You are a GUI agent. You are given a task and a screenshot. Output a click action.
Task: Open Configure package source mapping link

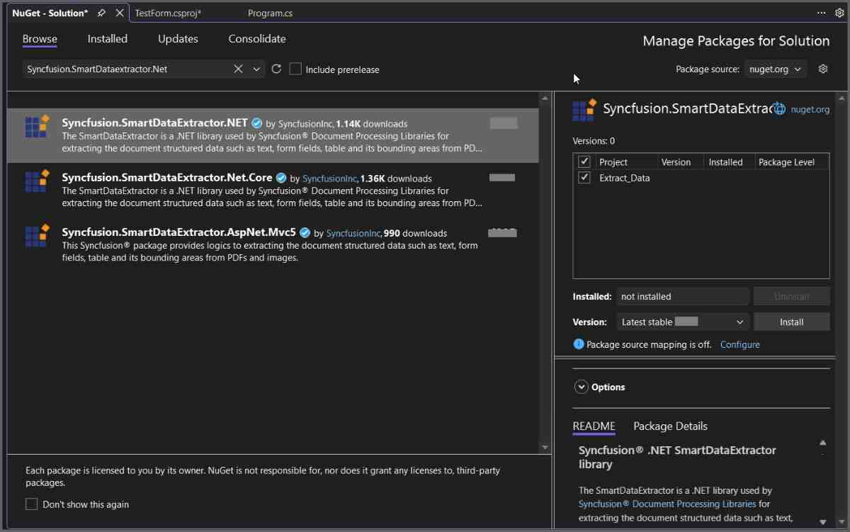point(740,344)
